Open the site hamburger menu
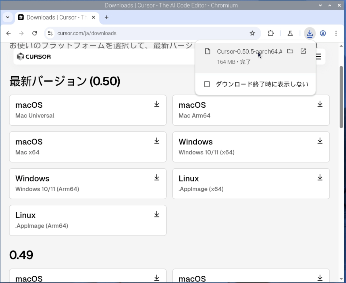This screenshot has width=346, height=283. [318, 57]
